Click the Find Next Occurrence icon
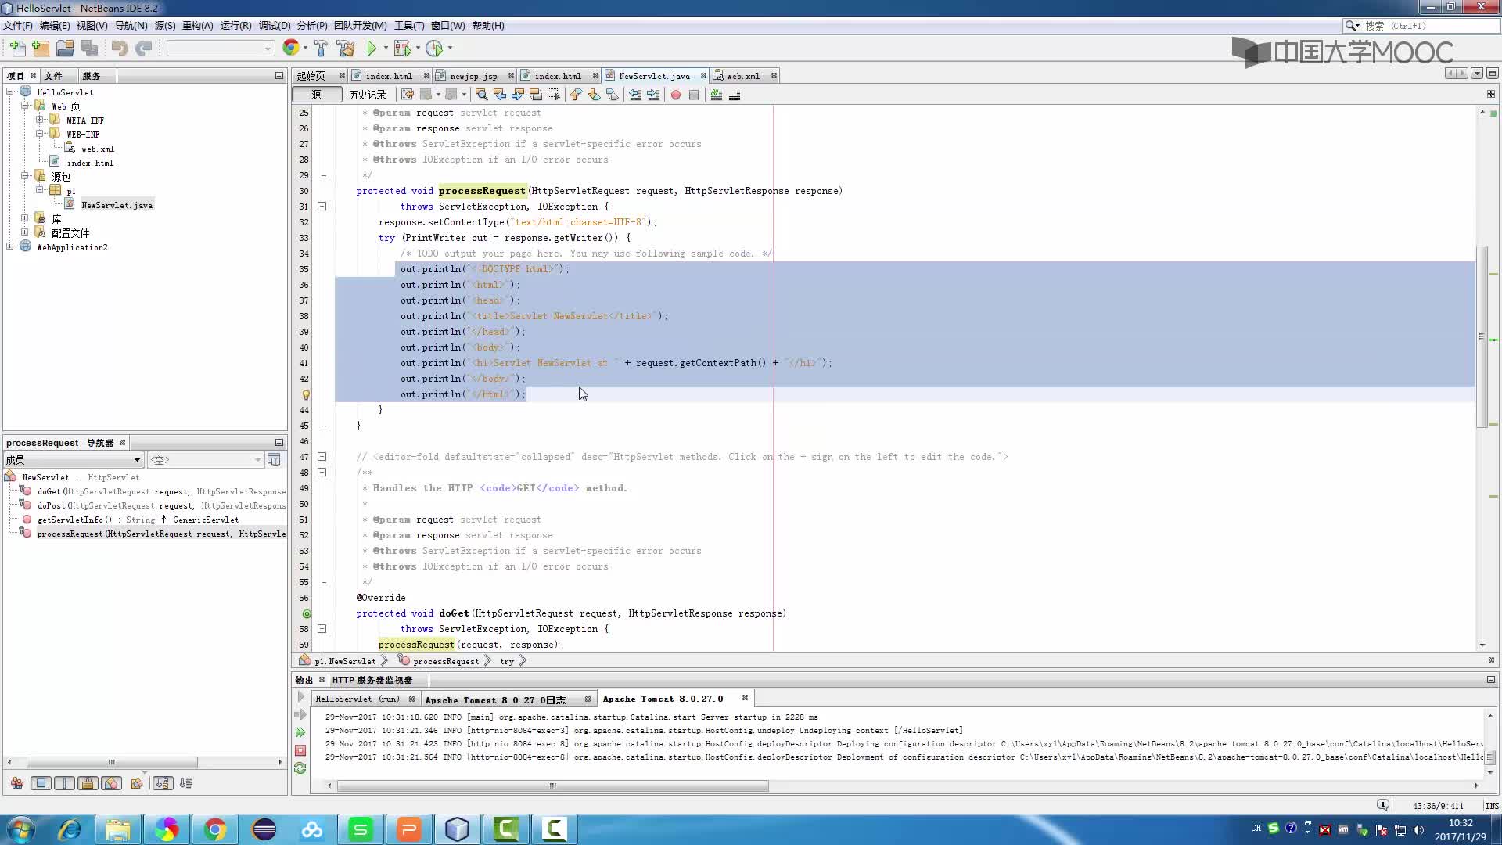Viewport: 1502px width, 845px height. point(517,95)
